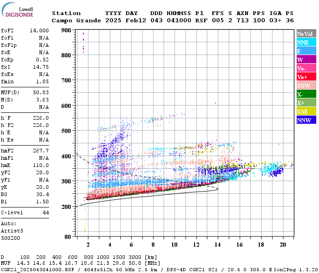Click the C-level value 44
Image resolution: width=319 pixels, height=273 pixels.
point(46,212)
